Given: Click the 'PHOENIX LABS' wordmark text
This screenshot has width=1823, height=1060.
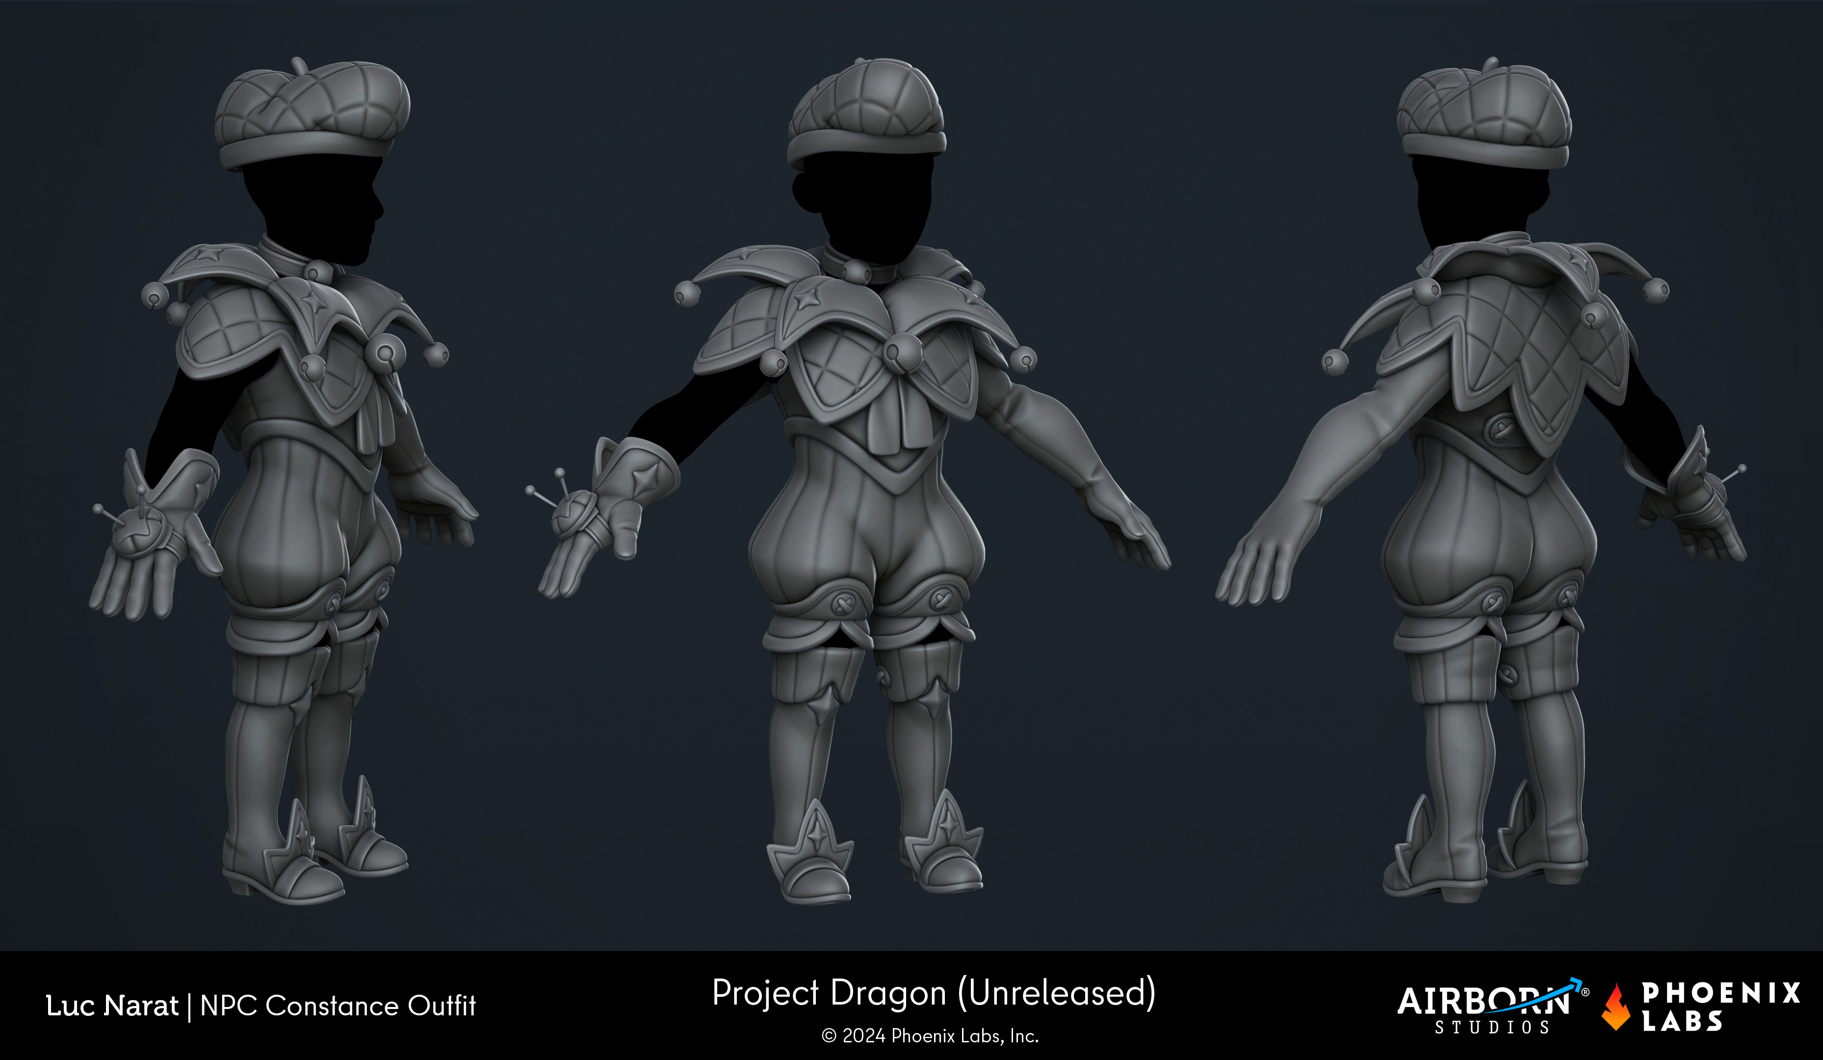Looking at the screenshot, I should (x=1720, y=1007).
